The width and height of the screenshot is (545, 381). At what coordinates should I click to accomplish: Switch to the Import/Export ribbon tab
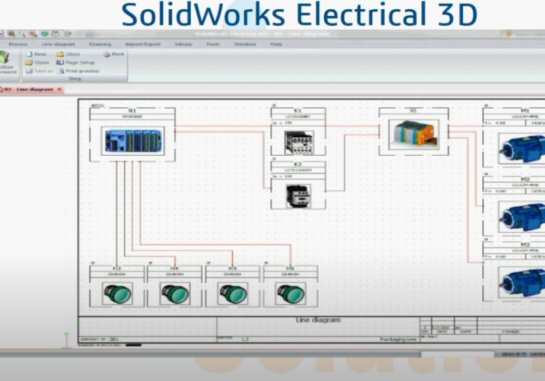[144, 44]
